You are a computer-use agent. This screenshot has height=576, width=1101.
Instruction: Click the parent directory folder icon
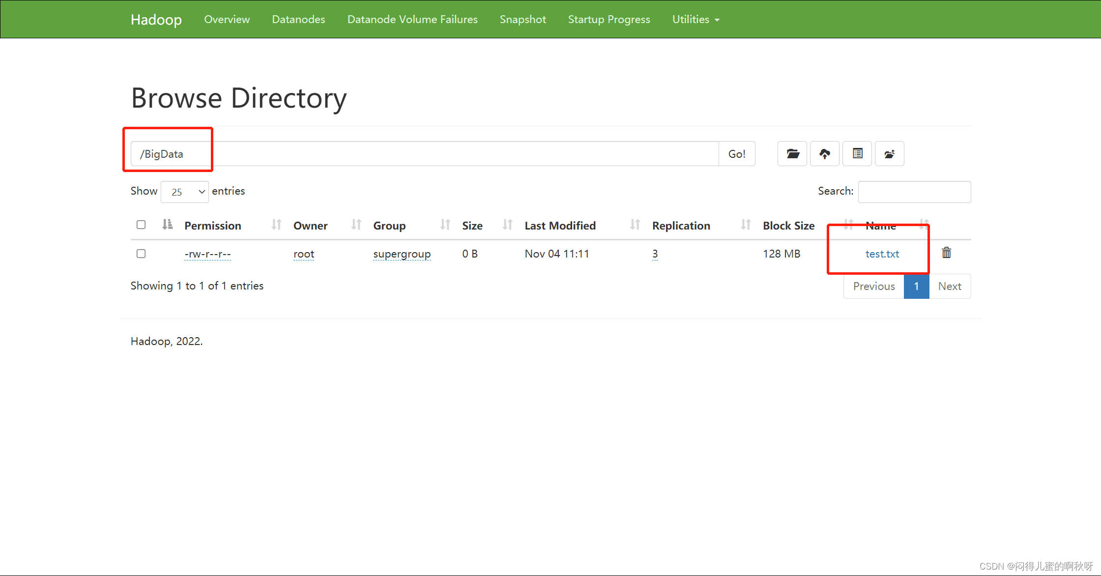coord(889,154)
